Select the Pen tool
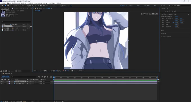 point(30,6)
